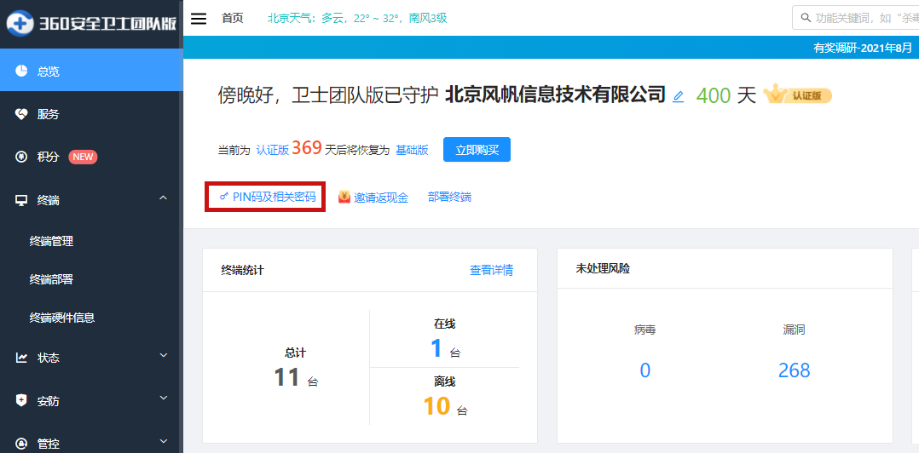Click the 北京天气 weather text
This screenshot has width=919, height=453.
pyautogui.click(x=357, y=18)
